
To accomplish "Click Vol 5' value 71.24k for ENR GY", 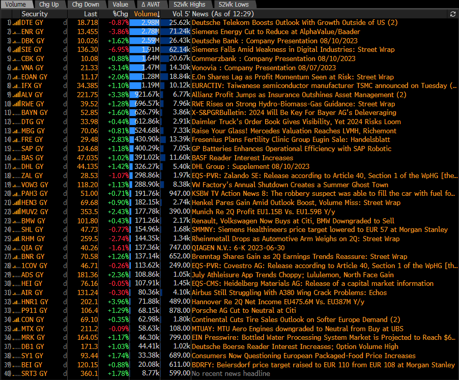I will point(180,32).
